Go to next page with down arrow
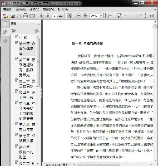The height and width of the screenshot is (166, 158). pyautogui.click(x=48, y=16)
